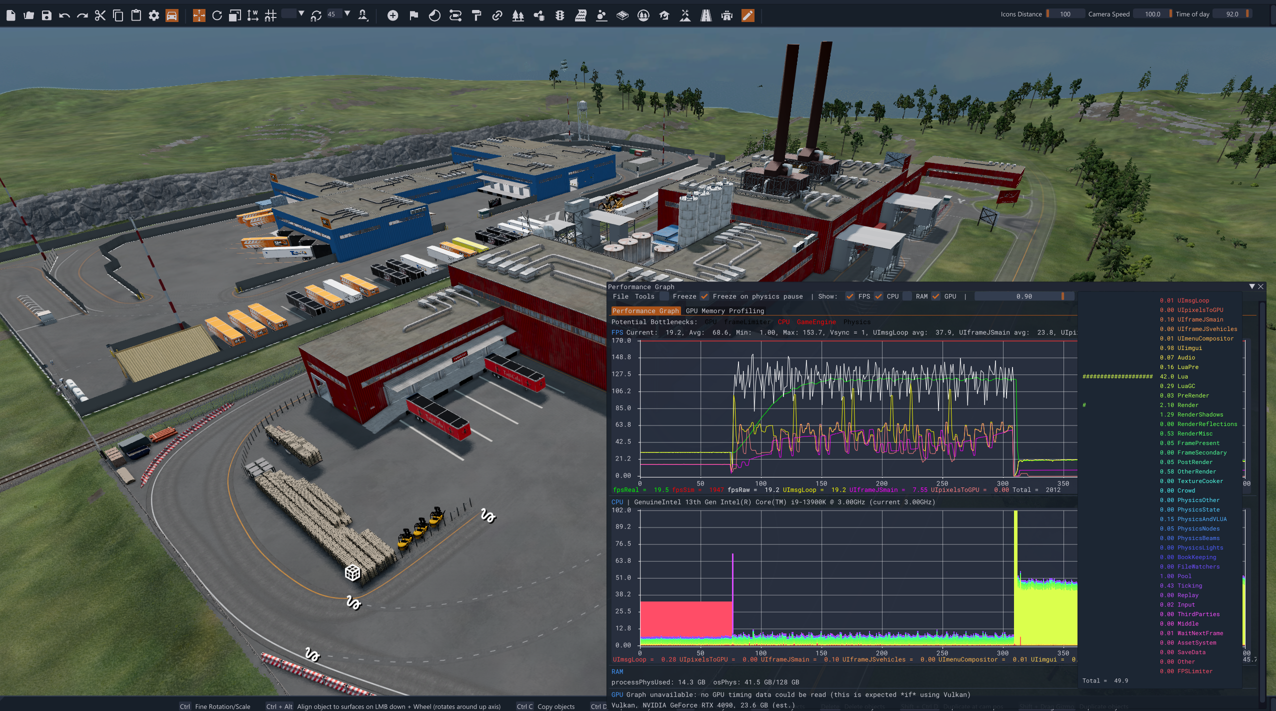1276x711 pixels.
Task: Select the cube object icon in viewport
Action: pos(352,572)
